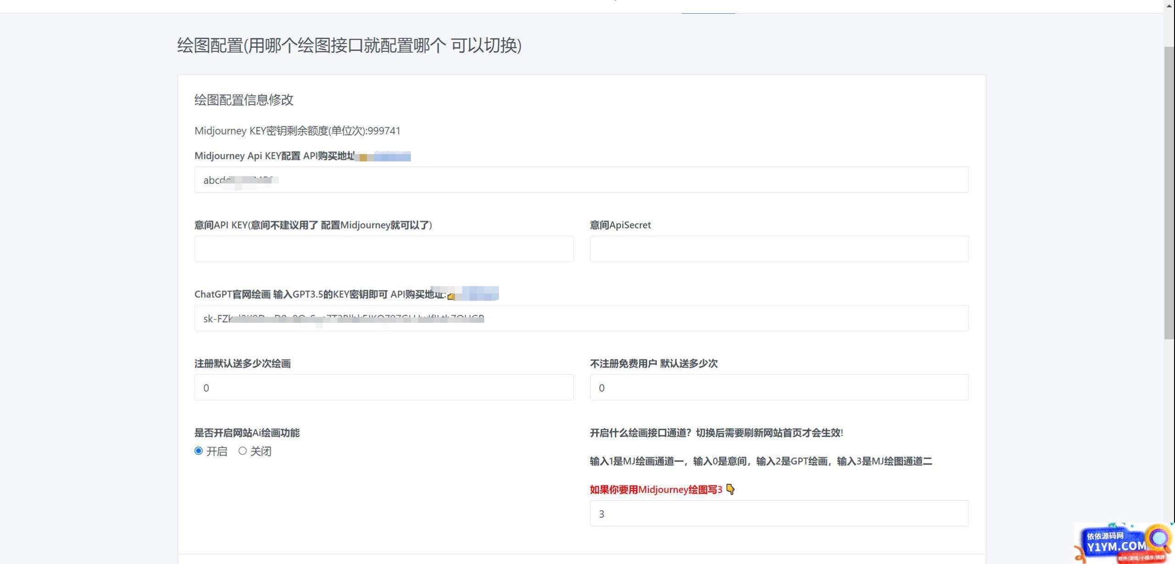Viewport: 1175px width, 564px height.
Task: Open the ChatGPT API购买地址 link
Action: [473, 294]
